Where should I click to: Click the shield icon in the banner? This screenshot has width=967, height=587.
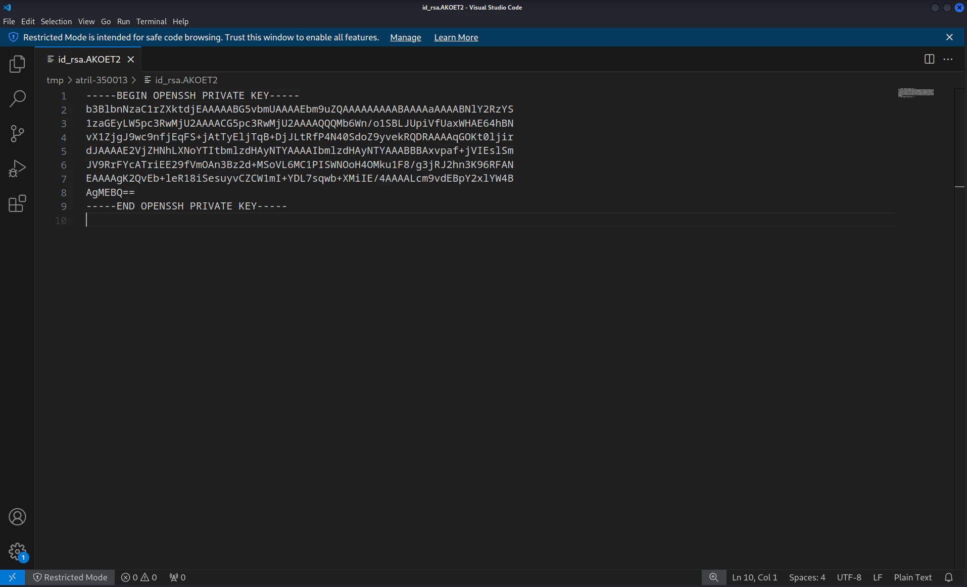click(14, 37)
